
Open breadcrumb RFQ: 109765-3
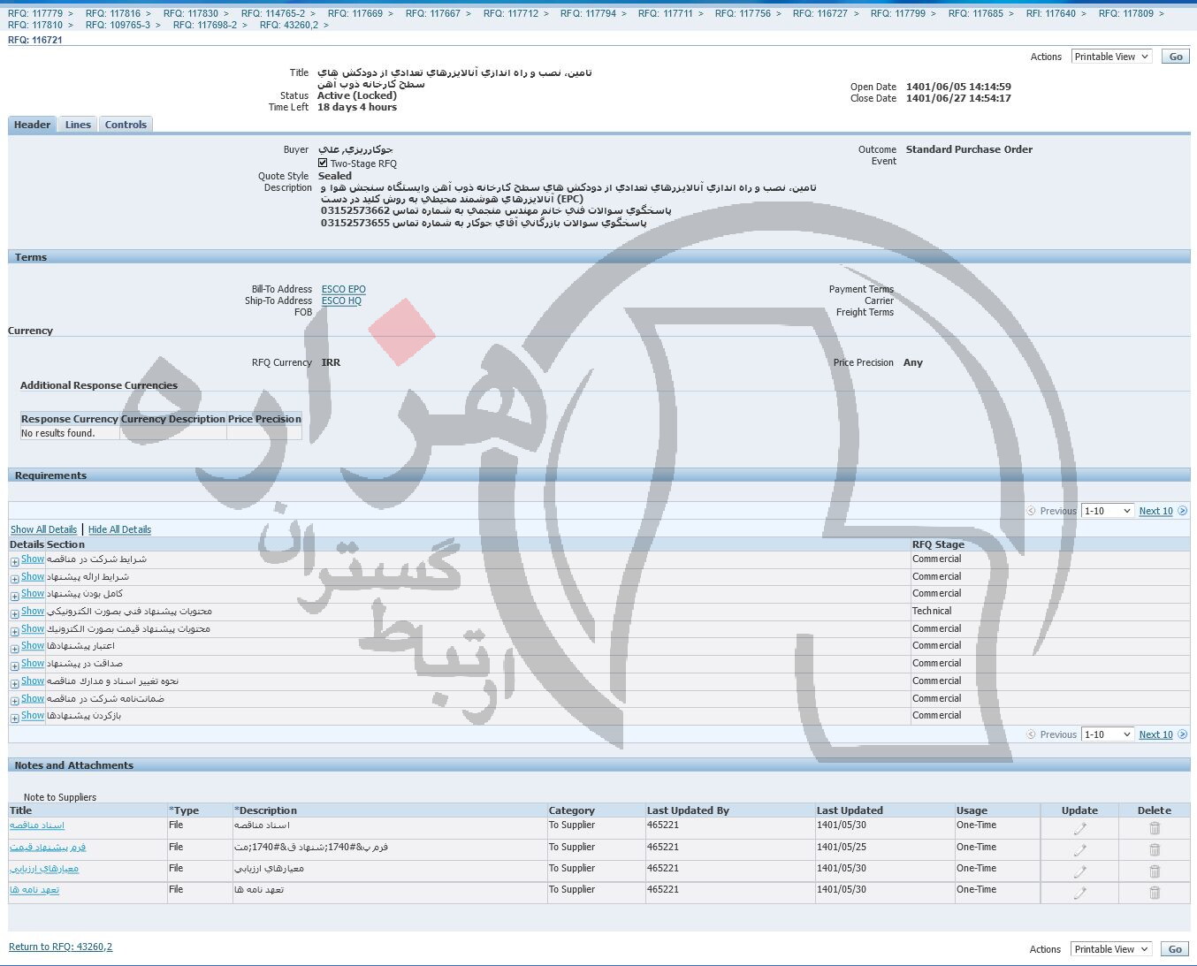click(118, 25)
